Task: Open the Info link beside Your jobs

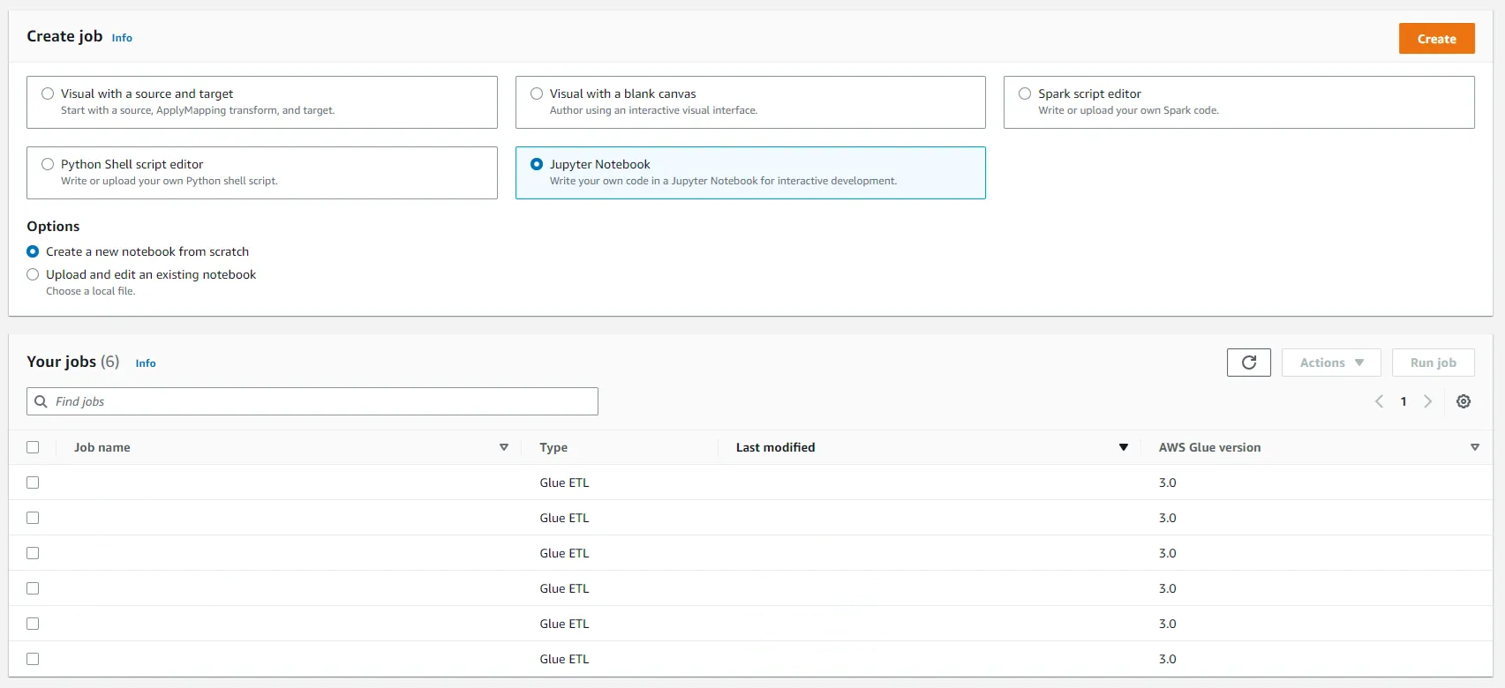Action: tap(146, 363)
